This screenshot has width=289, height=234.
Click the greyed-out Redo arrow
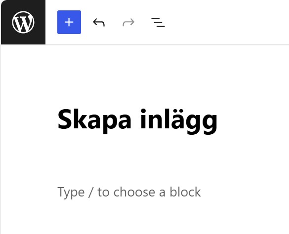coord(128,22)
